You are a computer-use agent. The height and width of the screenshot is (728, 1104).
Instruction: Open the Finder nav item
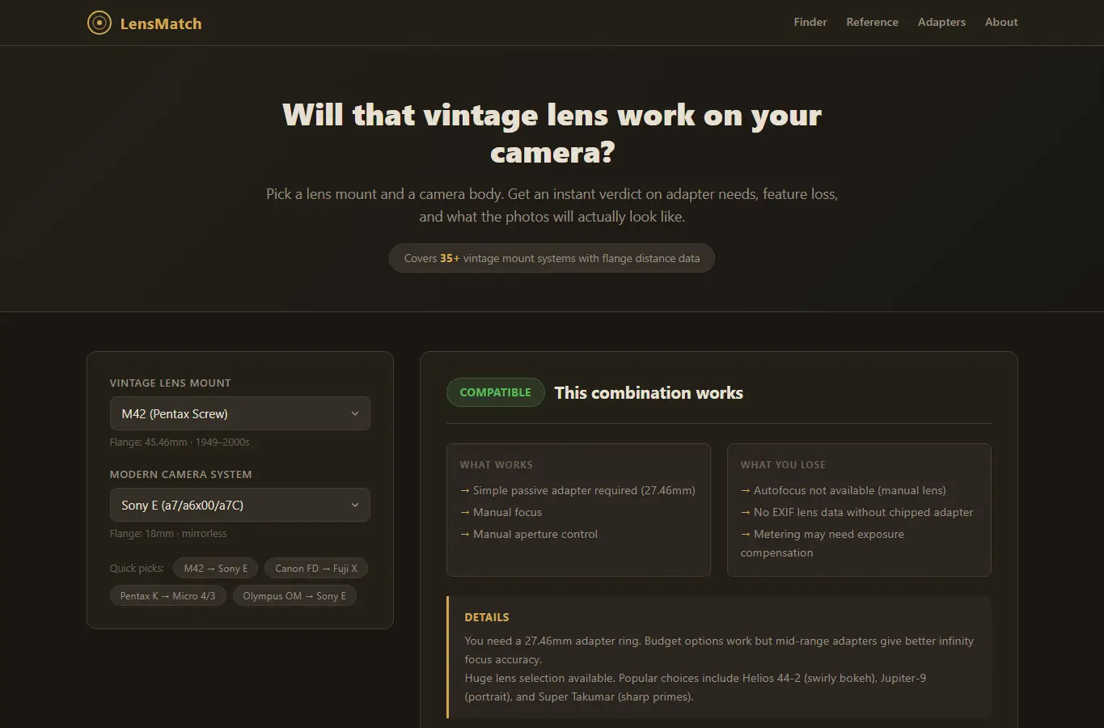tap(810, 22)
